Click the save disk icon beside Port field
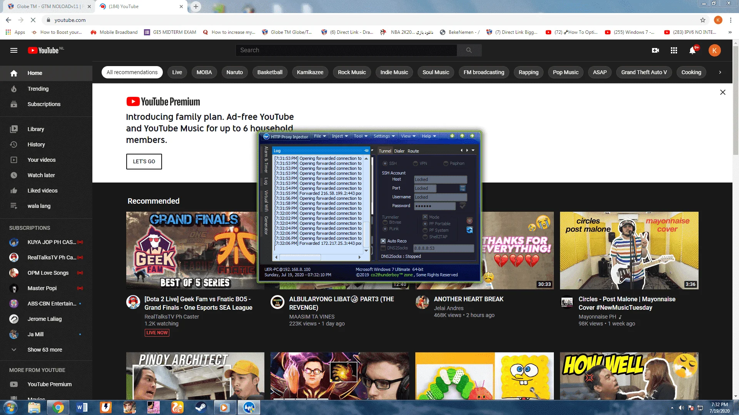 click(x=463, y=188)
